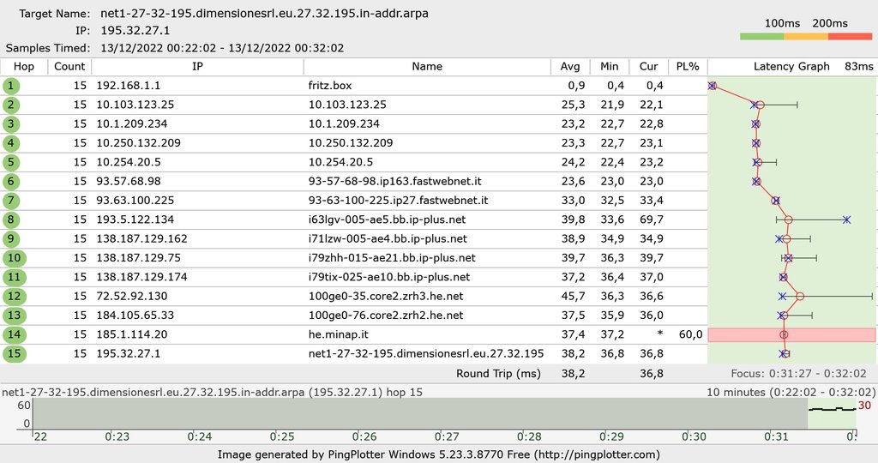Select name i63lgv-005-ae5.bb.ip-plus.net
878x463 pixels.
387,219
